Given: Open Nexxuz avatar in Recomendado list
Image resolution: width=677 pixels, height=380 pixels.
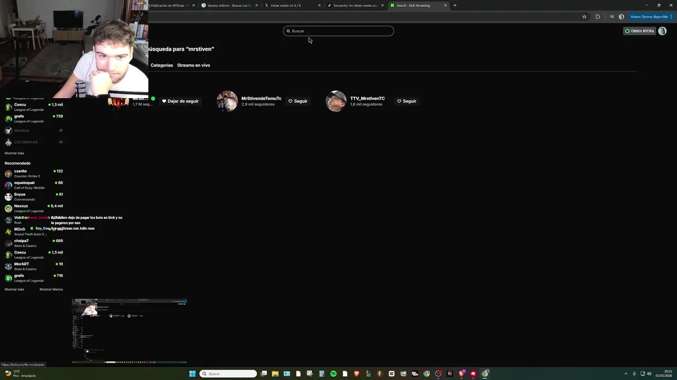Looking at the screenshot, I should 8,208.
